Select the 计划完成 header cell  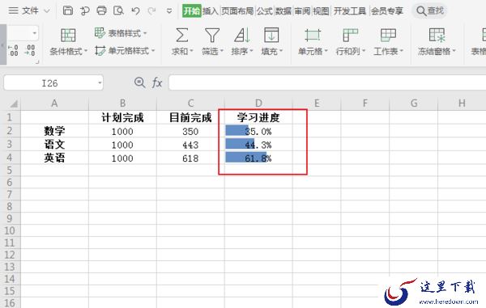point(122,117)
